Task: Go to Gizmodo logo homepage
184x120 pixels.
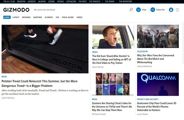Action: (x=16, y=10)
